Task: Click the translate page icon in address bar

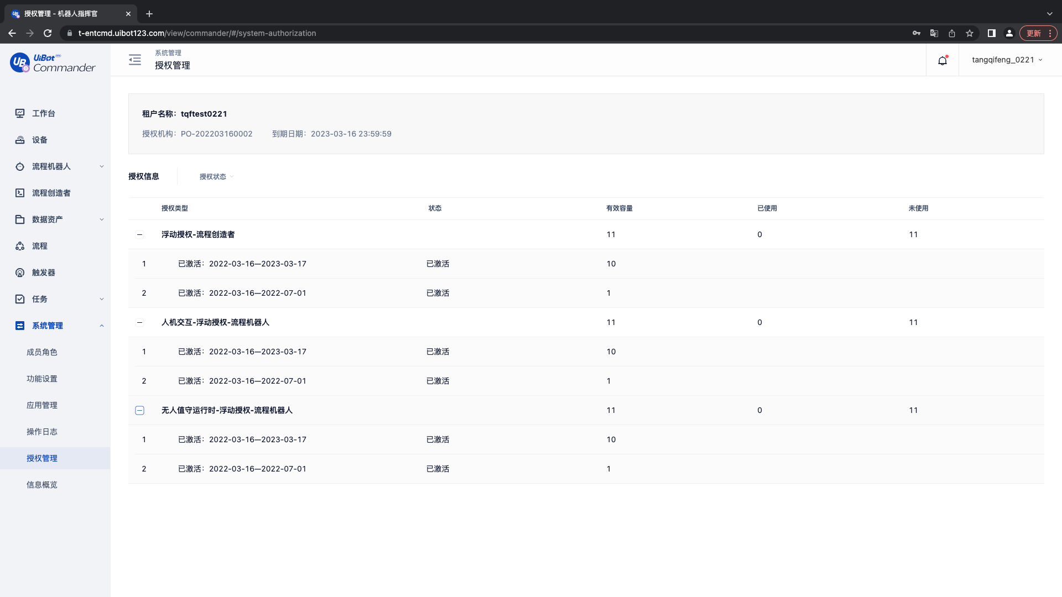Action: coord(934,33)
